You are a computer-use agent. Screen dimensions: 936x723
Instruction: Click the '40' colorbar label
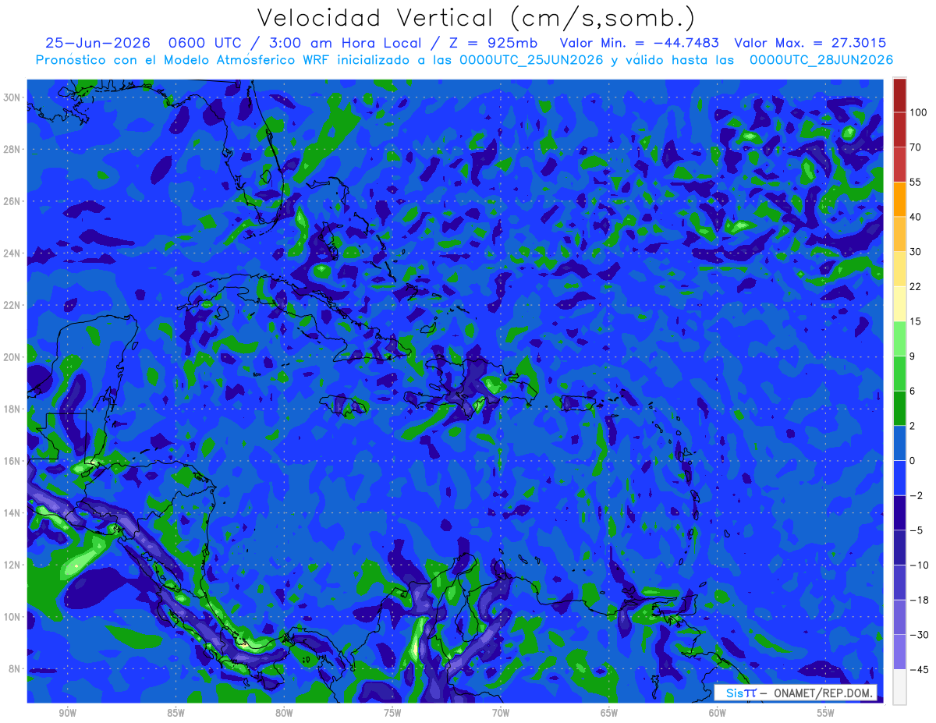pos(916,217)
